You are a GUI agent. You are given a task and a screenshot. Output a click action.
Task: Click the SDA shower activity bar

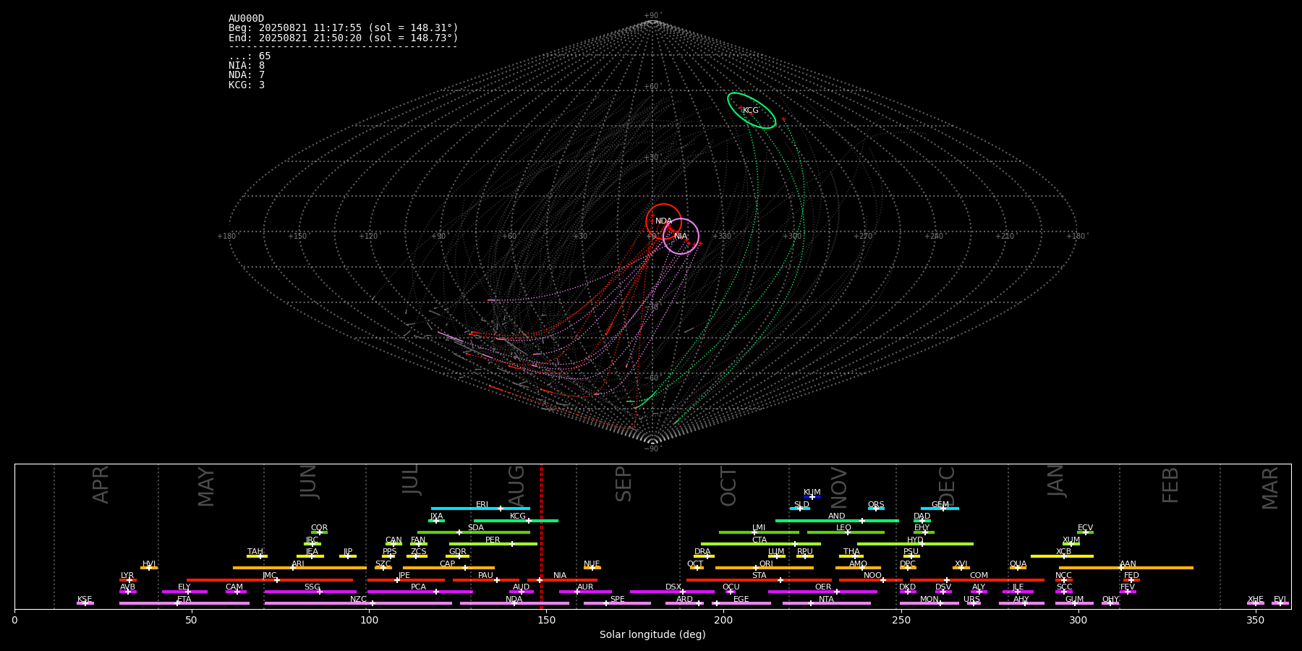click(474, 532)
